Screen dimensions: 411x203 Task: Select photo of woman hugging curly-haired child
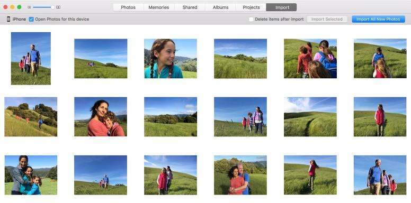pyautogui.click(x=101, y=117)
